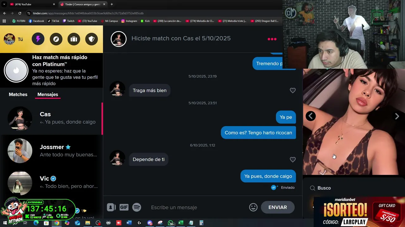Open Discord from the taskbar
Screen dimensions: 405x227
[150, 223]
